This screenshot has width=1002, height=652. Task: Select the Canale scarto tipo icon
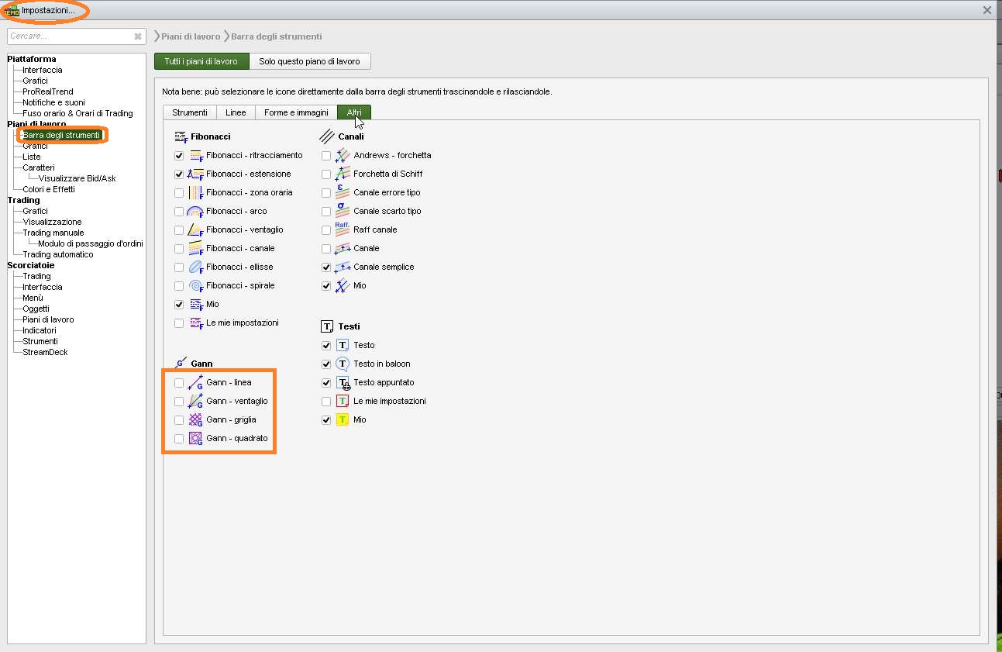pos(343,211)
